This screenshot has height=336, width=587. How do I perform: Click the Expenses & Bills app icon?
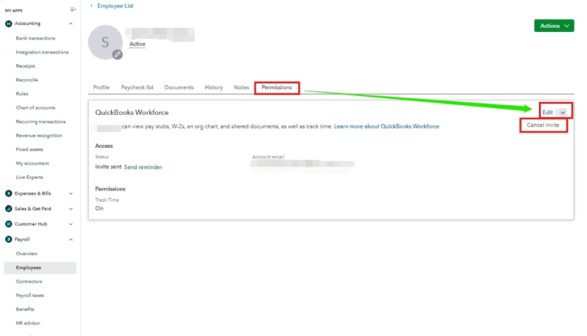(x=9, y=194)
